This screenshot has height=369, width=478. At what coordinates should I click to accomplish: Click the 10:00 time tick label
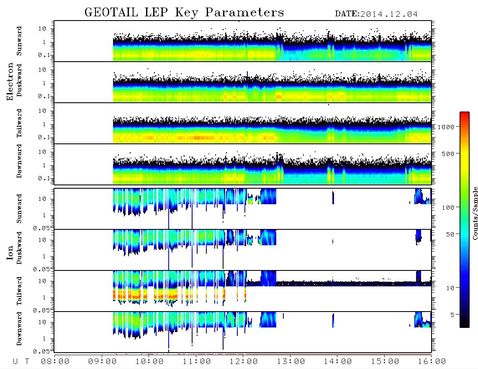(150, 362)
